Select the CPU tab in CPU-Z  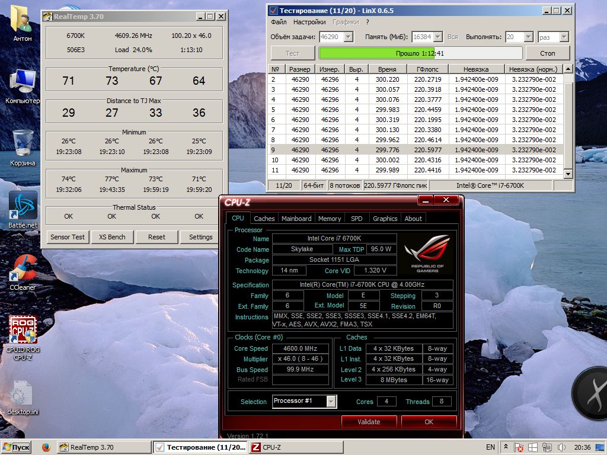(x=238, y=218)
